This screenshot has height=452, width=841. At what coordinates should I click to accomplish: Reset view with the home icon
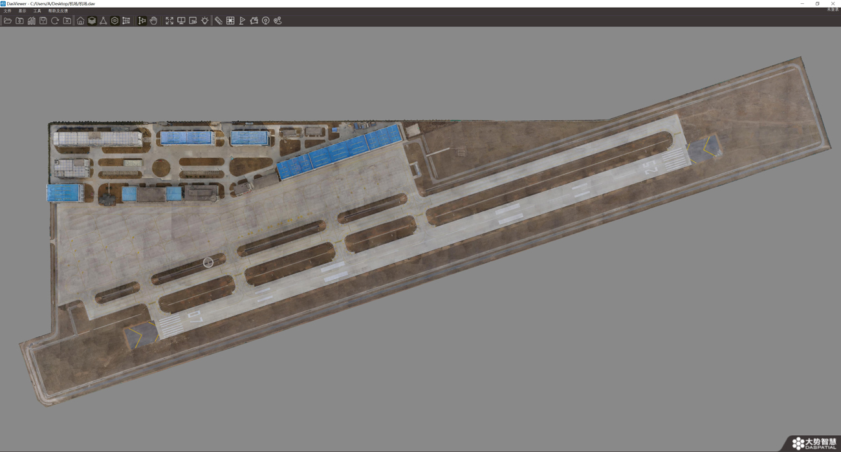point(80,21)
